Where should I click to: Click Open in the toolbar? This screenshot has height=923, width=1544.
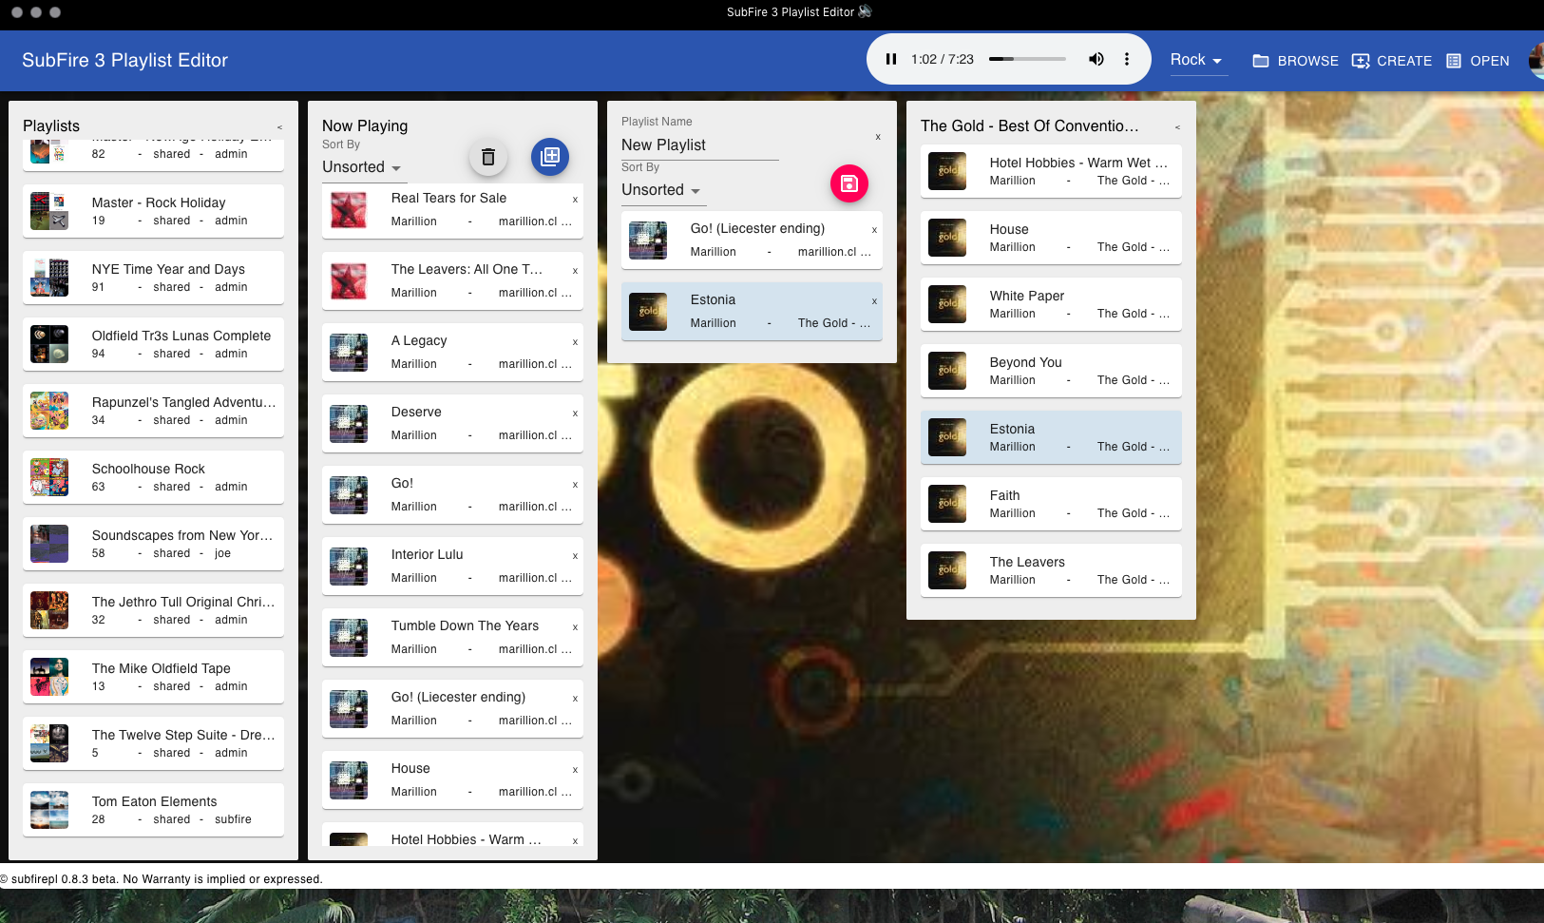pos(1477,61)
